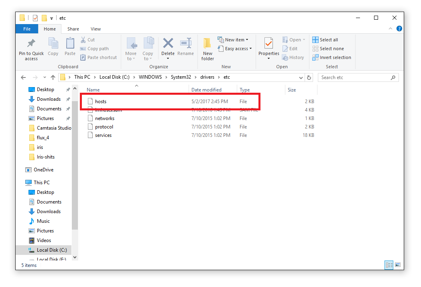Create a New folder
Image resolution: width=421 pixels, height=287 pixels.
[207, 49]
